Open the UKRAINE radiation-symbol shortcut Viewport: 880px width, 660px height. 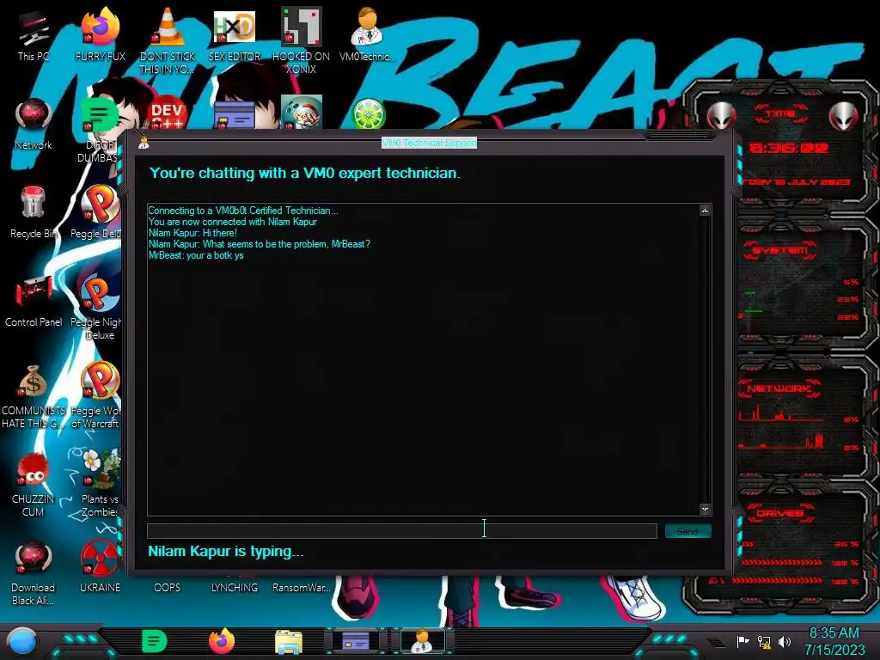click(100, 567)
